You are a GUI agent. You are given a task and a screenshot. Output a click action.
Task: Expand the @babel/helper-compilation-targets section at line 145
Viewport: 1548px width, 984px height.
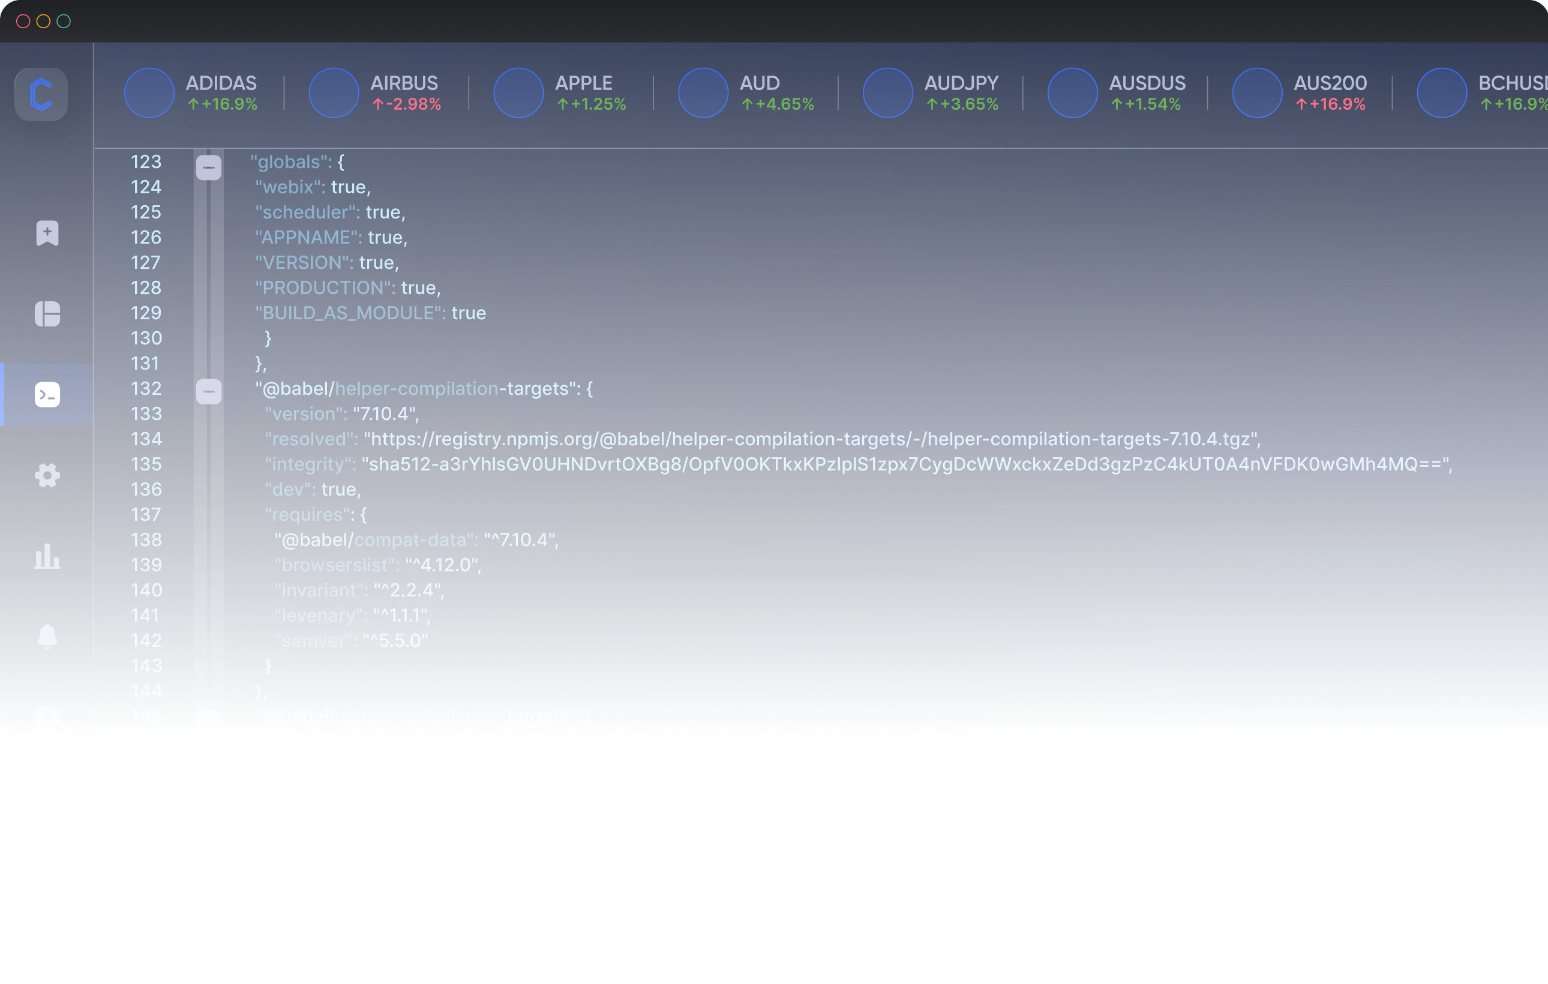(x=206, y=718)
